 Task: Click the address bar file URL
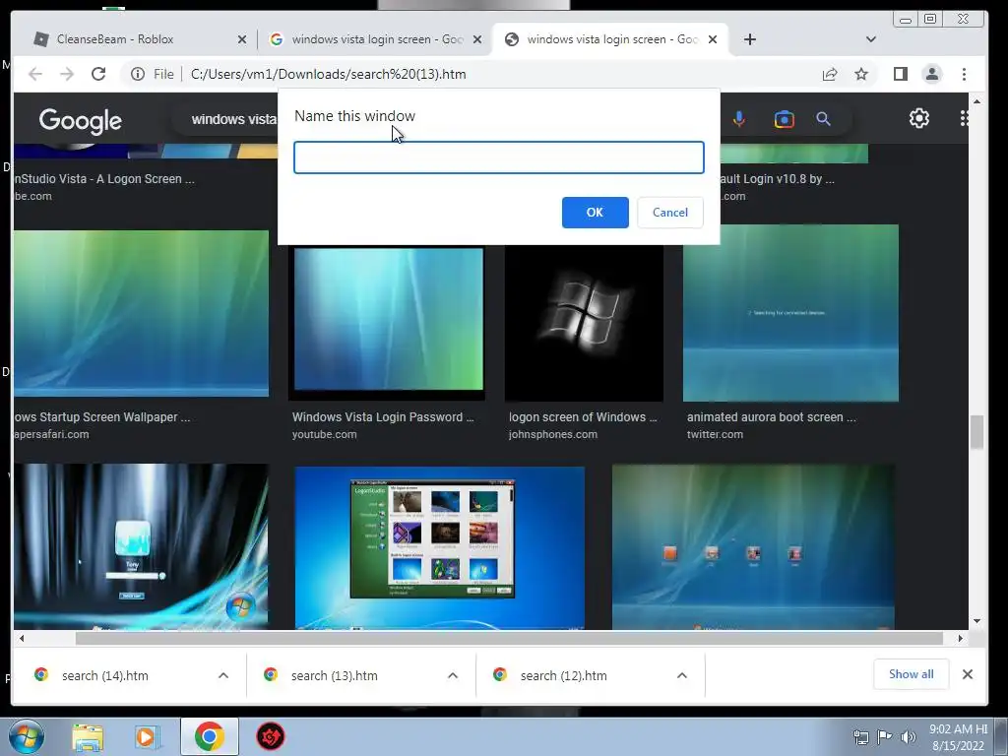(329, 74)
